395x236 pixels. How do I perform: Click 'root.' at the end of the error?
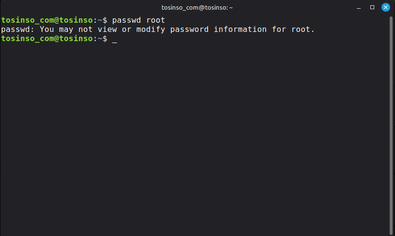303,29
